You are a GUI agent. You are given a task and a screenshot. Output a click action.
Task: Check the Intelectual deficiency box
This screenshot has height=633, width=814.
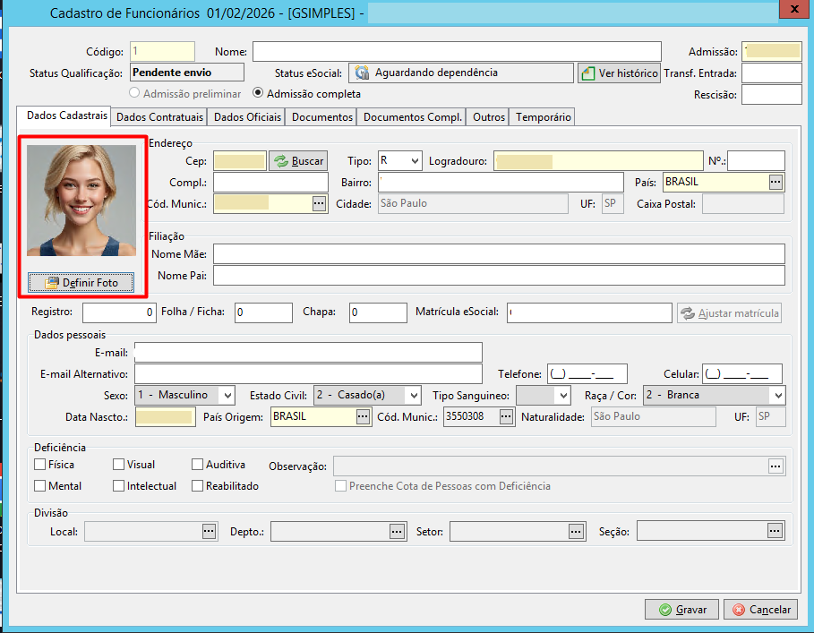click(118, 485)
